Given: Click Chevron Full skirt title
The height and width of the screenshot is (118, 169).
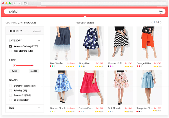Looking at the screenshot, I should click(x=116, y=63).
